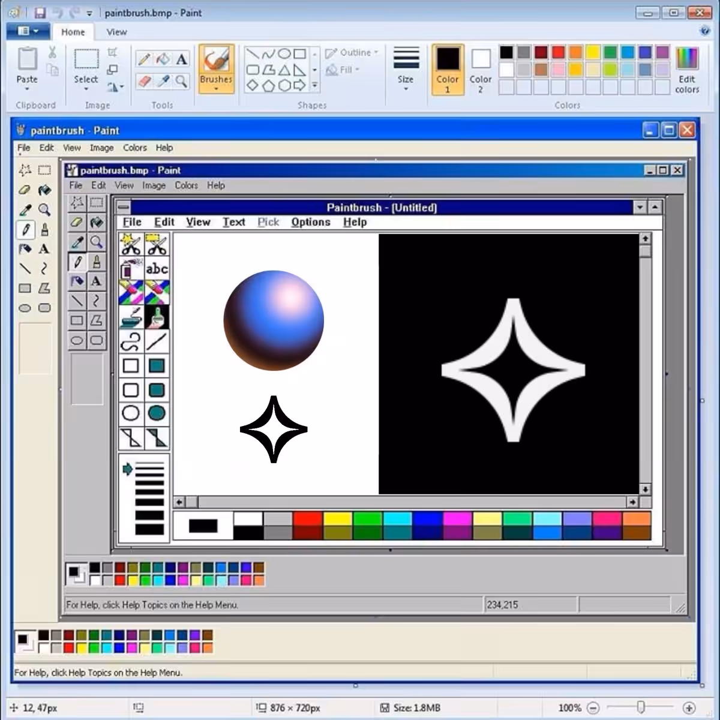
Task: Open File menu in Paintbrush (Untitled) window
Action: (132, 222)
